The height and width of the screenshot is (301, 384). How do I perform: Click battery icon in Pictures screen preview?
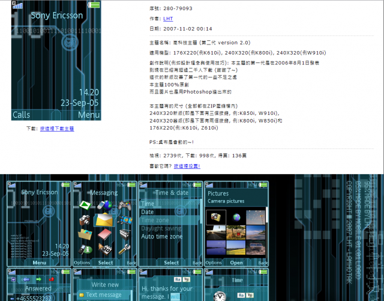click(263, 184)
